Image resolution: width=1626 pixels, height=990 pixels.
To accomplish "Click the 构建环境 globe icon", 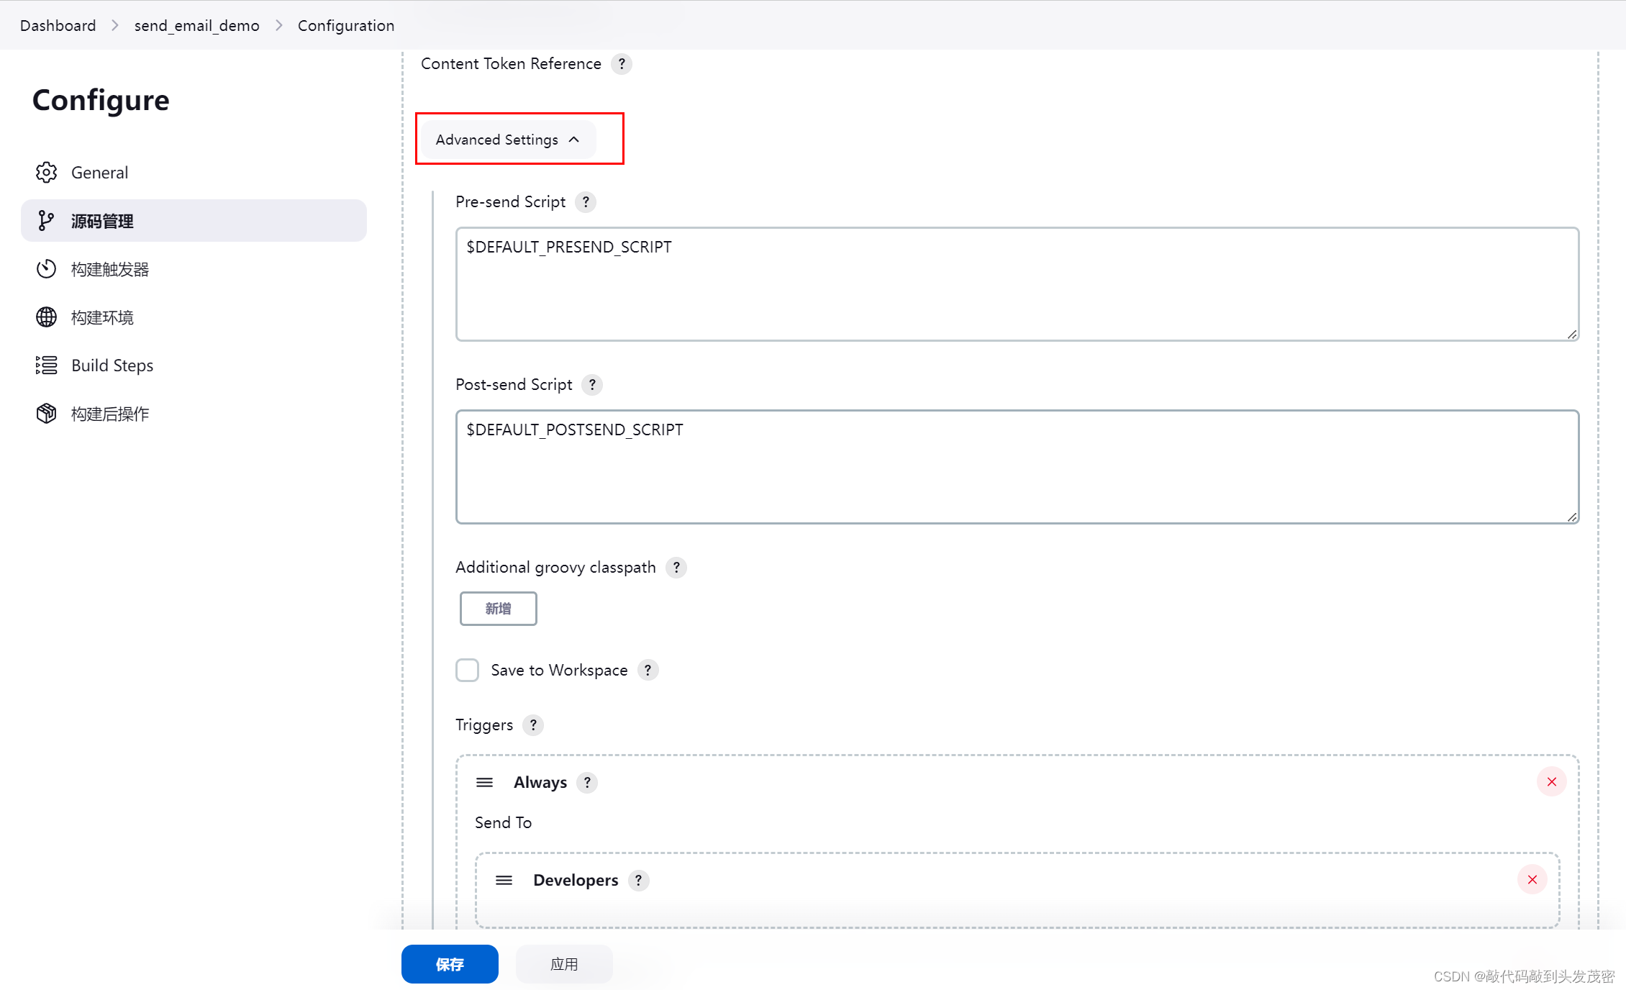I will pyautogui.click(x=46, y=317).
